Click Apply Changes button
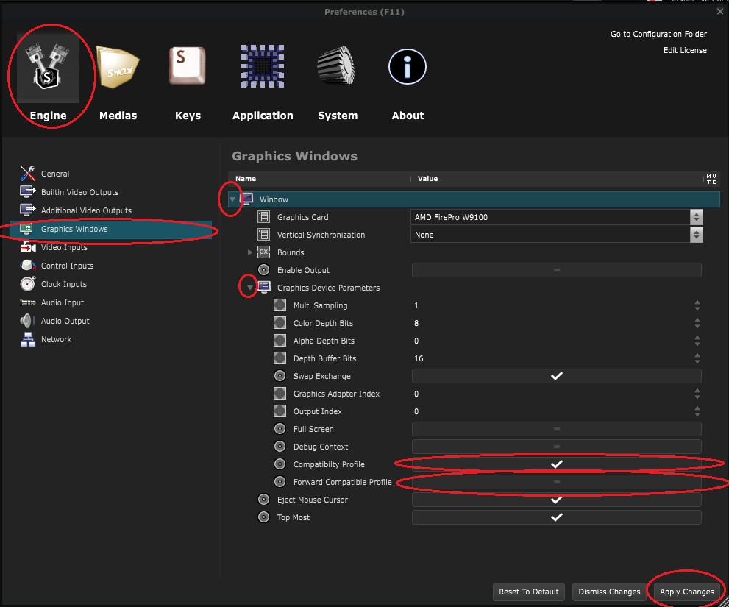Screen dimensions: 729x607 pyautogui.click(x=686, y=592)
